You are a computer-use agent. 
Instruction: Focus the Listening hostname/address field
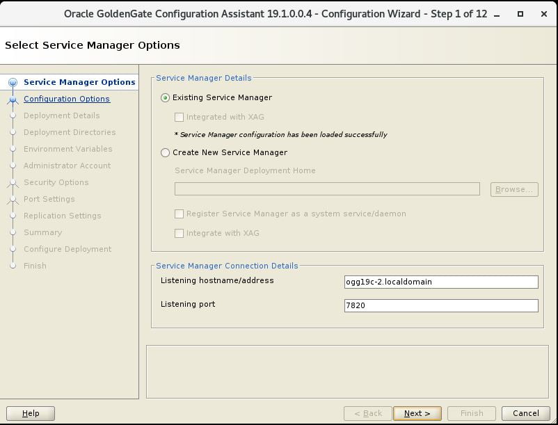(x=441, y=282)
